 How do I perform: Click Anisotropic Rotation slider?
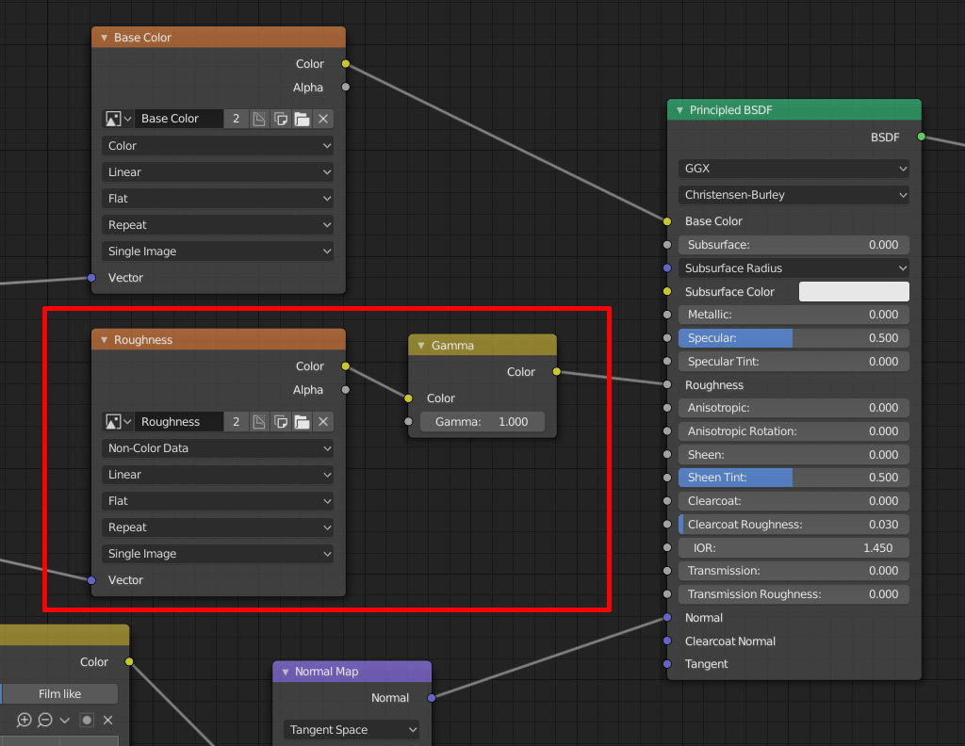pyautogui.click(x=793, y=431)
